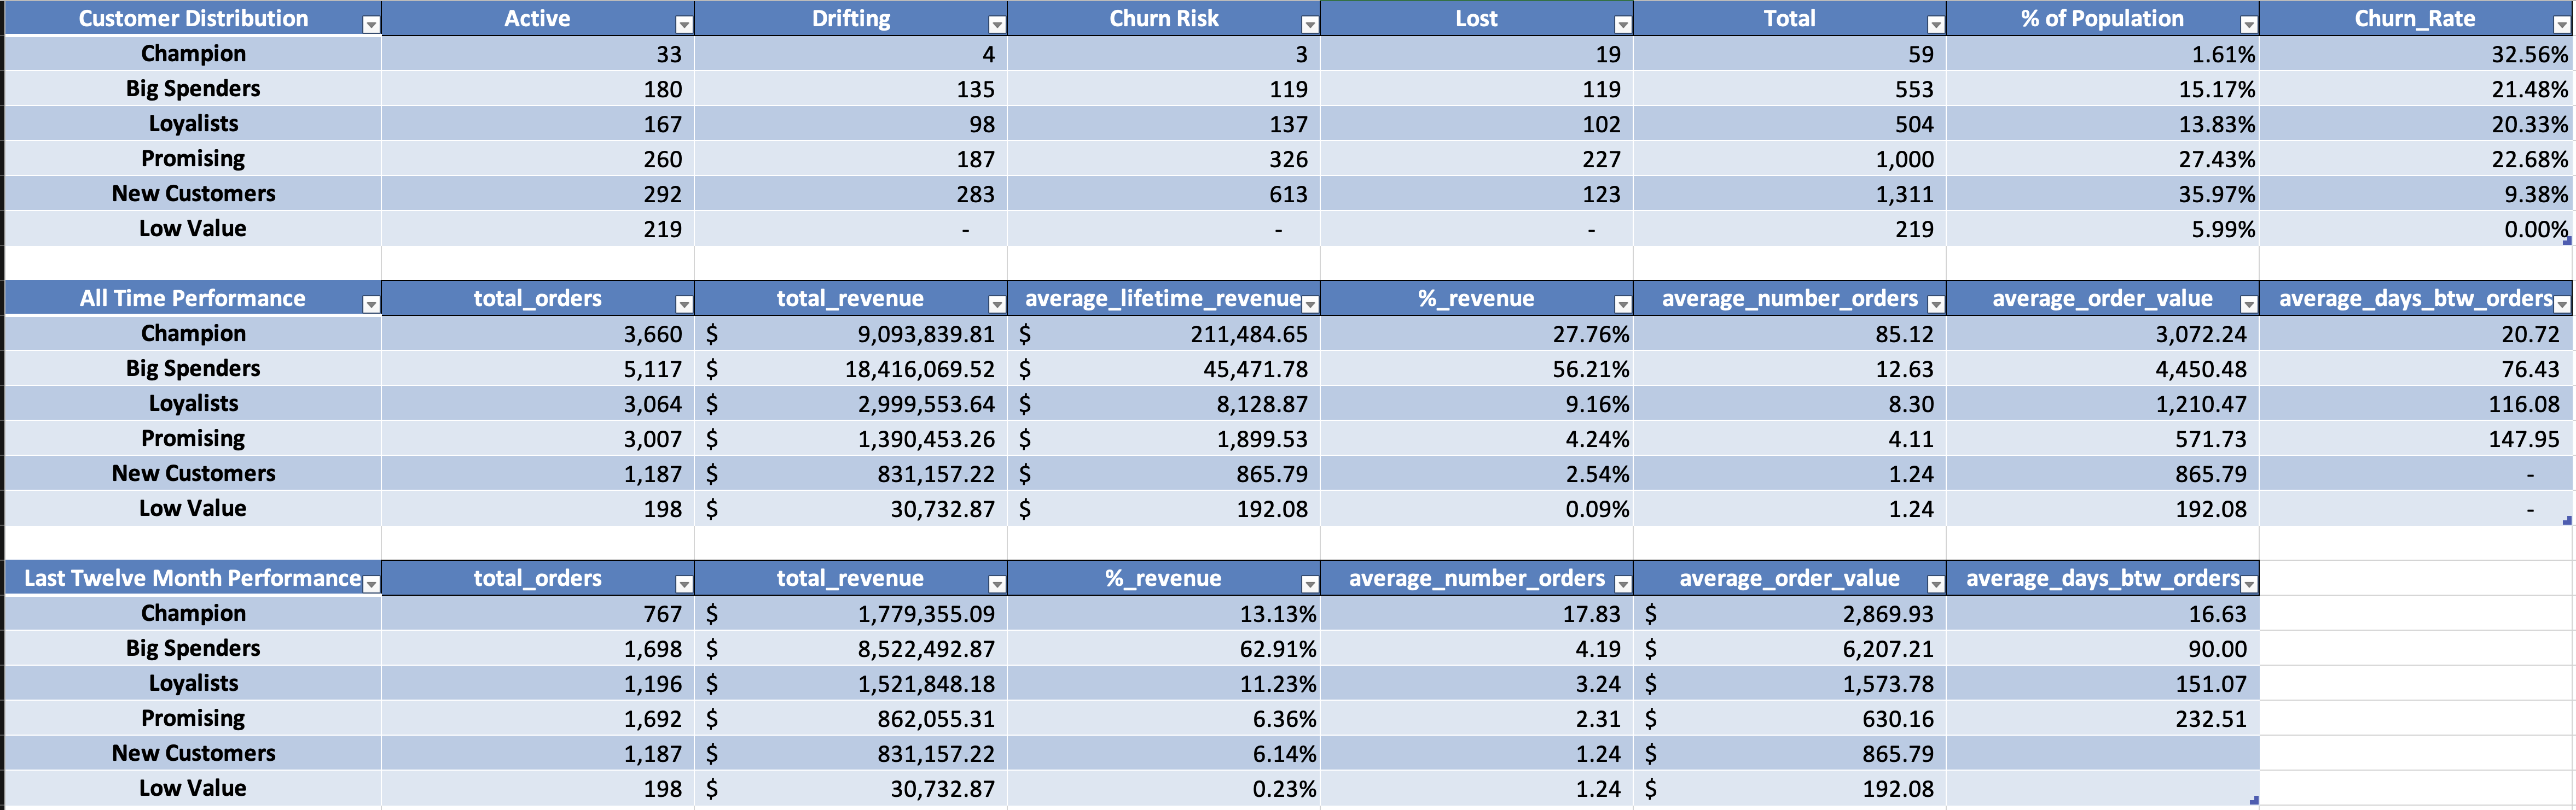Click the Big Spenders churn rate 21.48%
This screenshot has width=2576, height=810.
(2415, 89)
